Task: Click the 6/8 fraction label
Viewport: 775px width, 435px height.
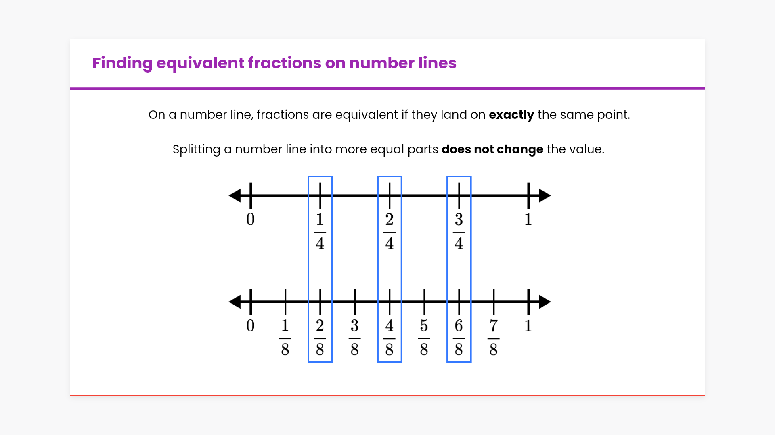Action: coord(459,338)
